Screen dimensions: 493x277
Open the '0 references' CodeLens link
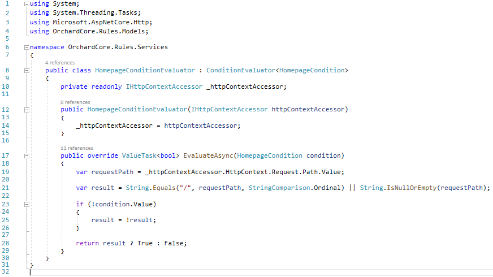pos(75,102)
